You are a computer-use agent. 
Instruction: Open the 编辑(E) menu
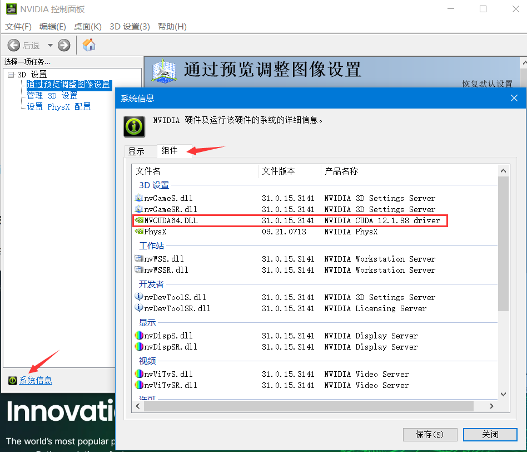53,27
